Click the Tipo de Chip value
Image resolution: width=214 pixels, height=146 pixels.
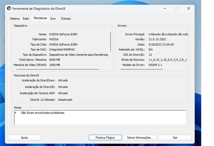coord(63,44)
